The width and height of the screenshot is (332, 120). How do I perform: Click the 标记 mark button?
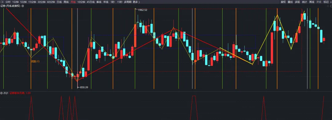[326, 2]
